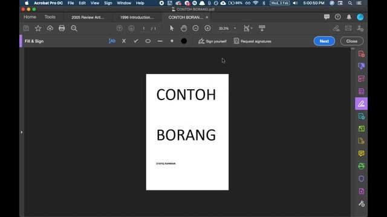This screenshot has width=387, height=217.
Task: Bookmark the file with the star icon
Action: tap(38, 28)
